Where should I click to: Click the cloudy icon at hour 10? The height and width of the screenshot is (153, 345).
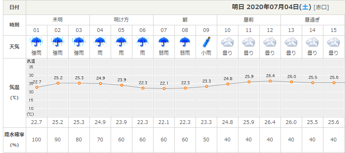click(x=228, y=42)
